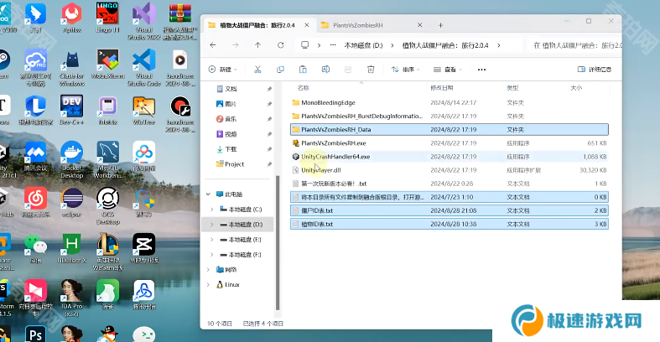Click the PC monitor icon in address bar
This screenshot has height=342, width=660.
click(x=304, y=45)
